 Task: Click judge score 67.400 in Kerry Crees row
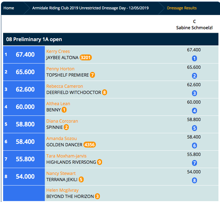pos(194,50)
